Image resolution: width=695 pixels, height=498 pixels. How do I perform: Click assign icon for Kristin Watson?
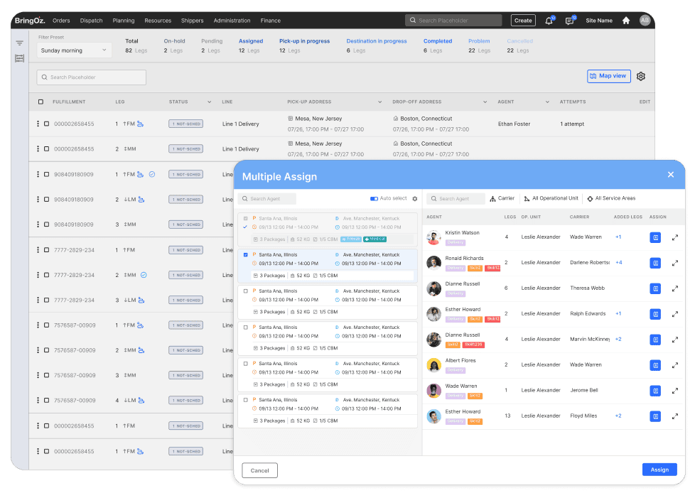pyautogui.click(x=655, y=237)
